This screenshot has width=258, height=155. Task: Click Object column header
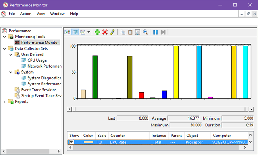[x=198, y=136]
